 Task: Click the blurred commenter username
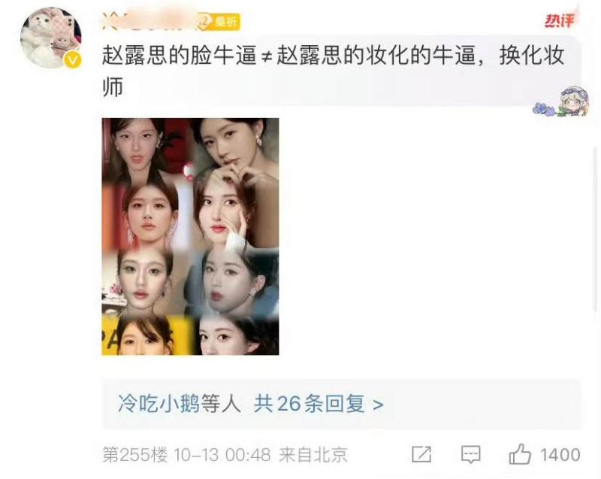point(149,22)
